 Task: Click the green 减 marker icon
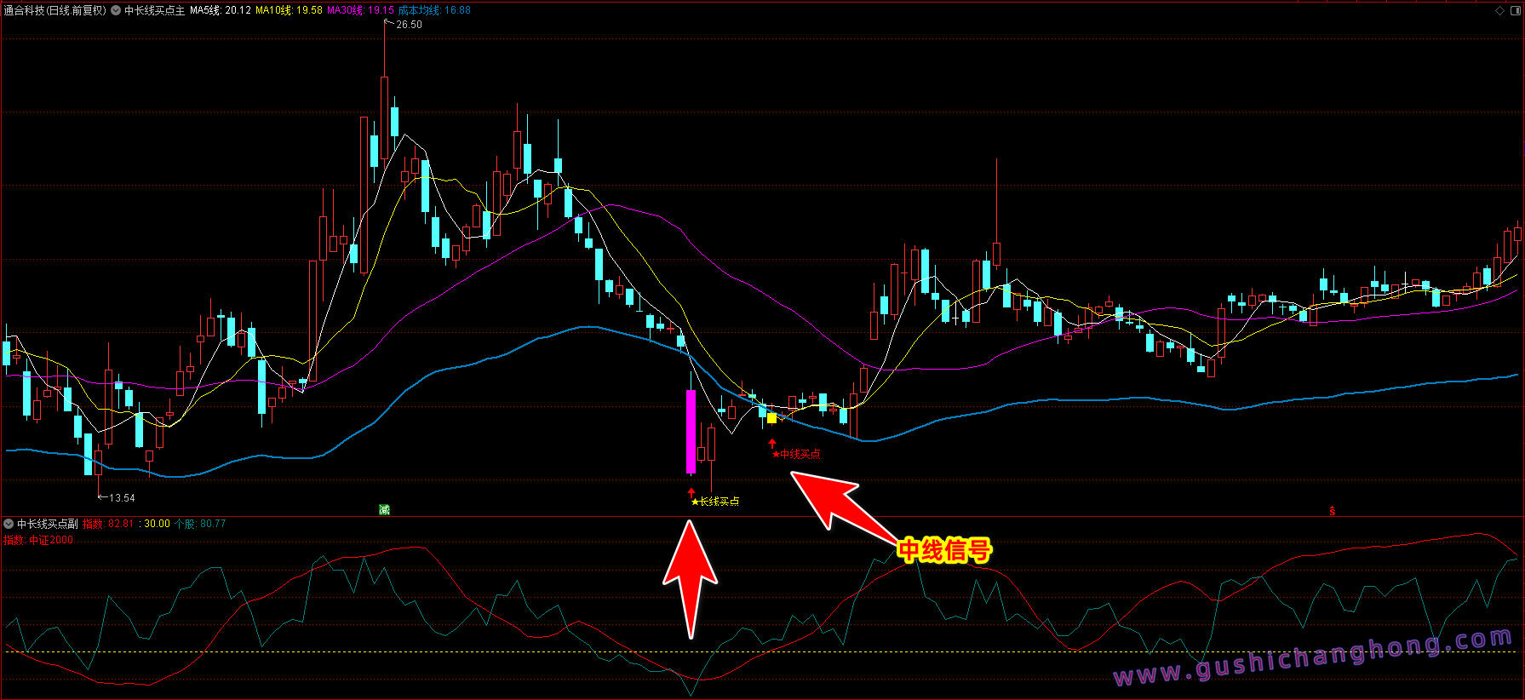pyautogui.click(x=384, y=509)
